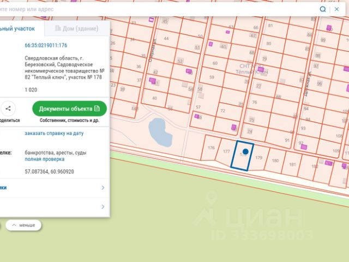Click the share icon button
The height and width of the screenshot is (262, 349).
(x=8, y=109)
